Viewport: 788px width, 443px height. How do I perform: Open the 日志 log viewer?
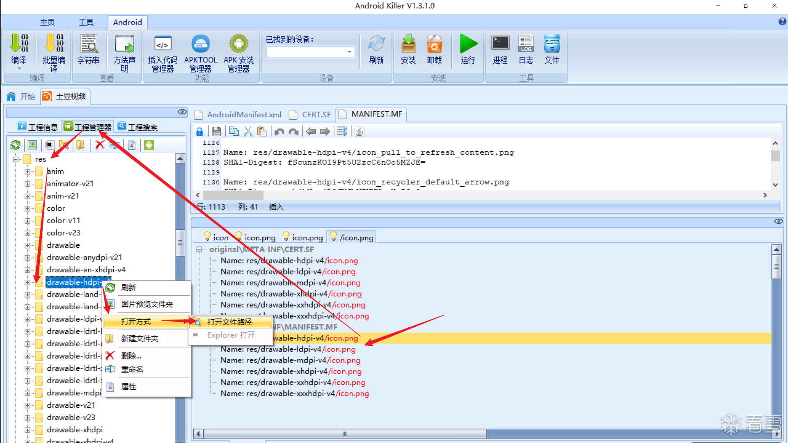pos(526,49)
